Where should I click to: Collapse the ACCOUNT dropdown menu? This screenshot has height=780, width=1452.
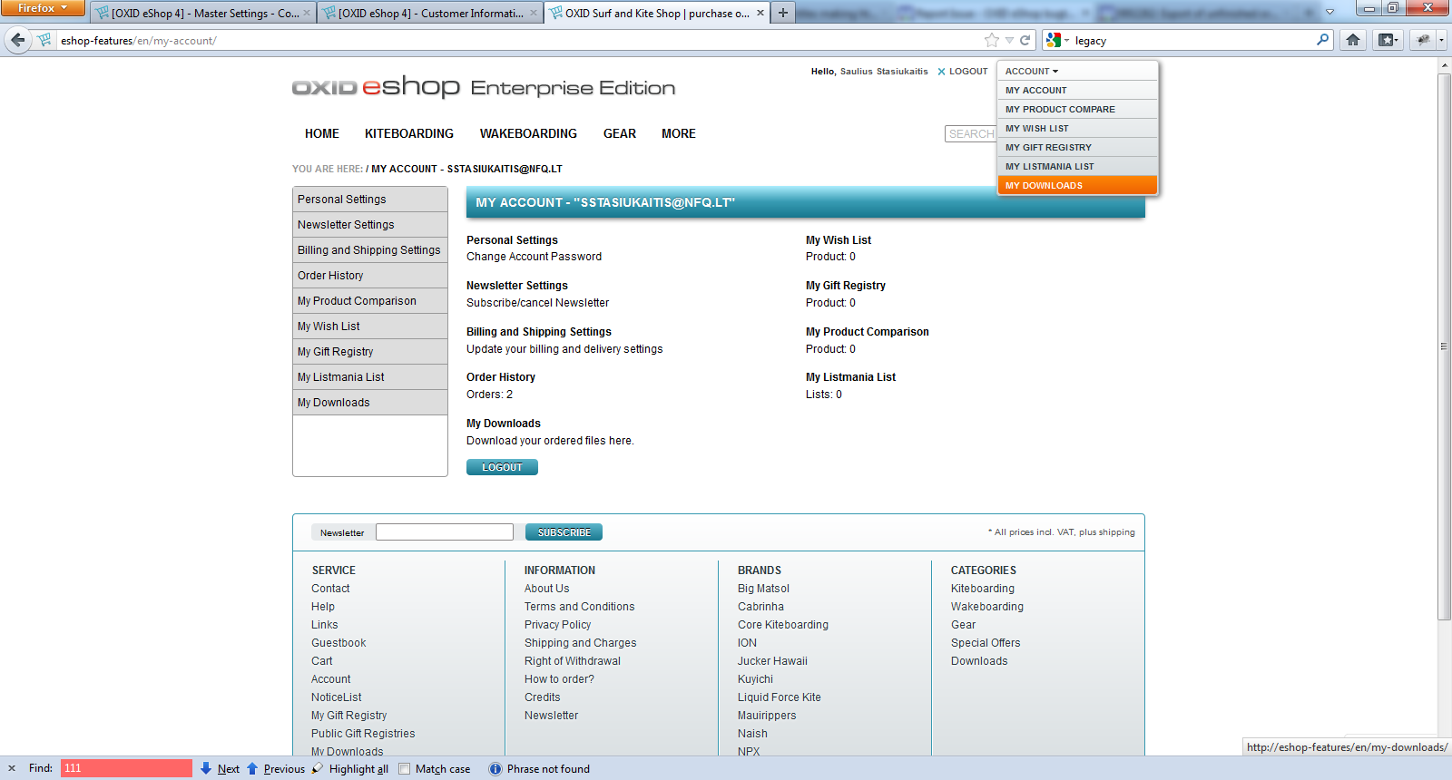click(x=1031, y=71)
